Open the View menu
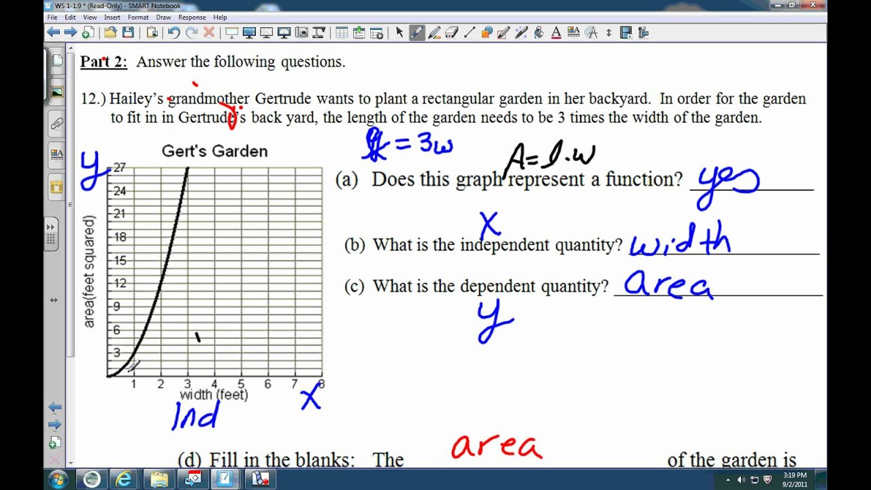 click(x=90, y=17)
